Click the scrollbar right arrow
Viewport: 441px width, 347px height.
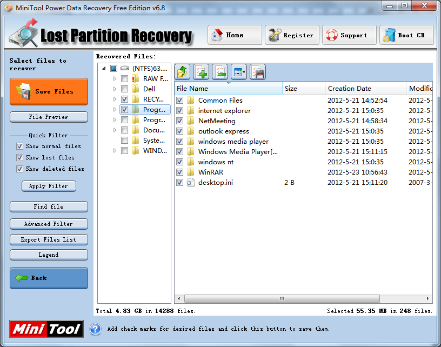tap(428, 298)
